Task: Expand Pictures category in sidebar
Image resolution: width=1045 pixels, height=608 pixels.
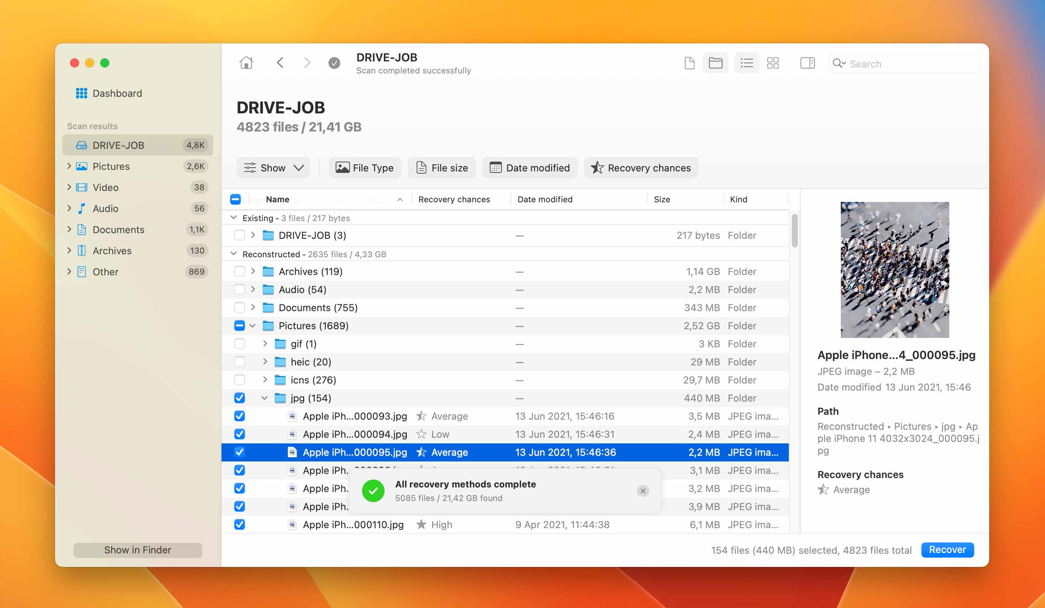Action: (x=69, y=166)
